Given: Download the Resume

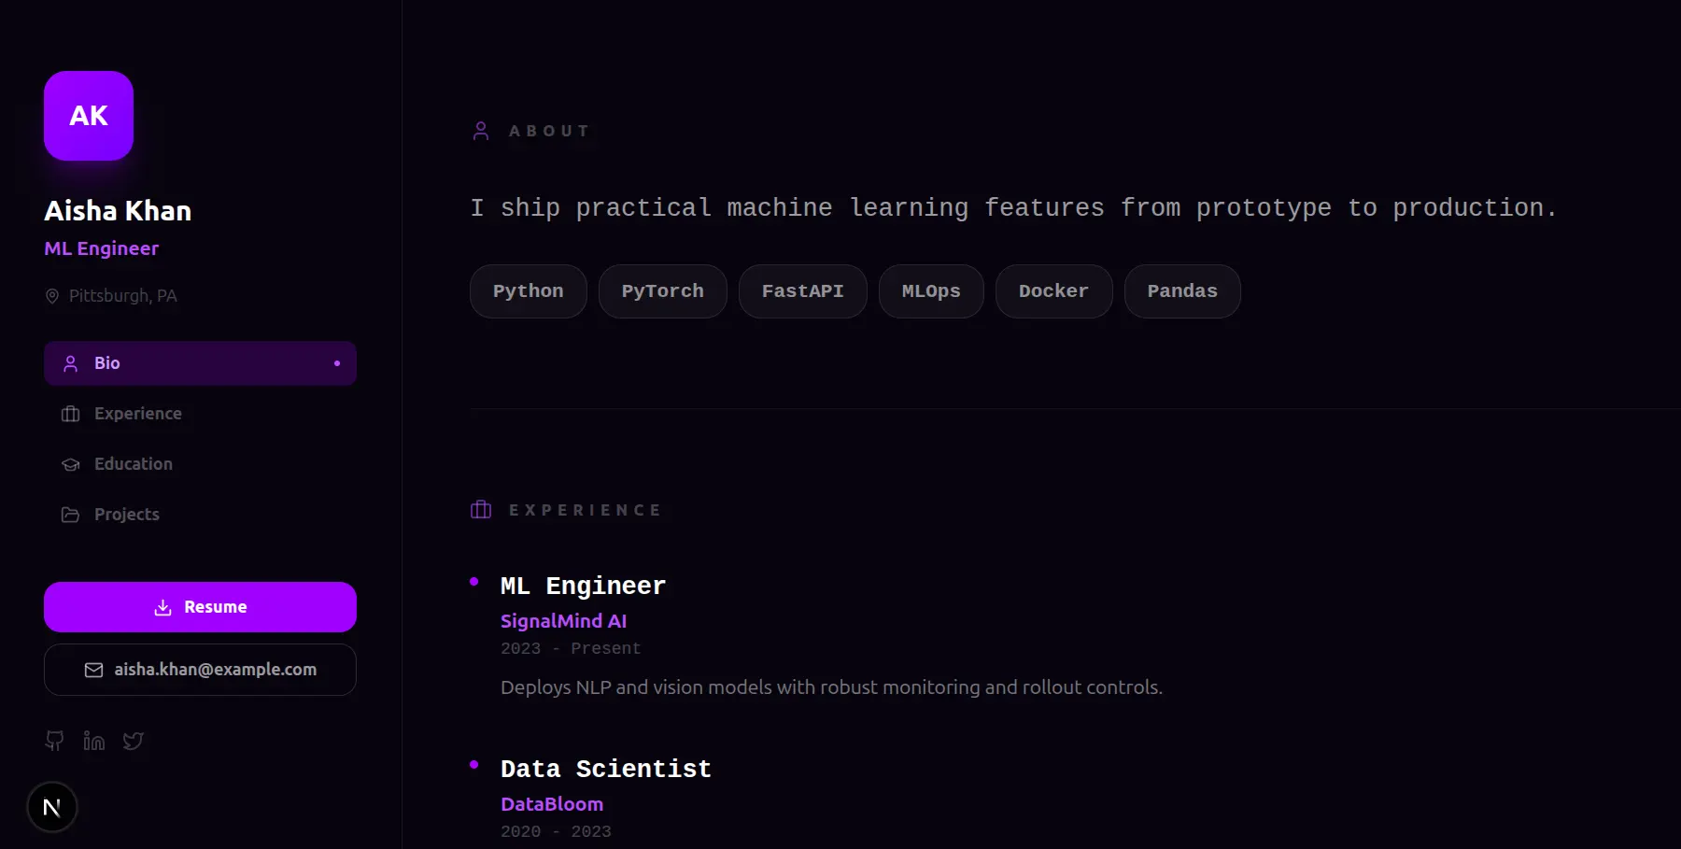Looking at the screenshot, I should coord(200,607).
